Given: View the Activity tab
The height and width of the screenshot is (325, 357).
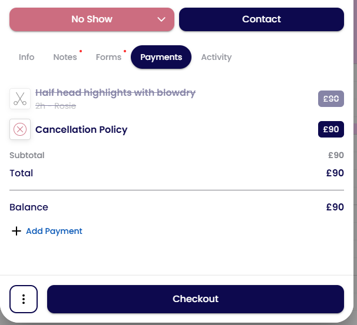Looking at the screenshot, I should click(216, 57).
